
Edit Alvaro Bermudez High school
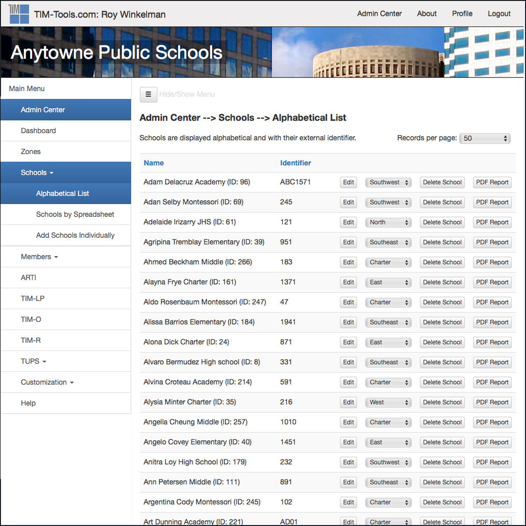coord(348,362)
